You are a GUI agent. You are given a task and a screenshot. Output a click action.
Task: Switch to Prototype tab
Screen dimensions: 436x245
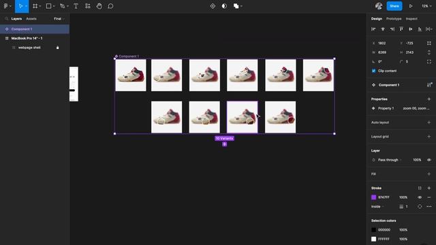pyautogui.click(x=394, y=19)
